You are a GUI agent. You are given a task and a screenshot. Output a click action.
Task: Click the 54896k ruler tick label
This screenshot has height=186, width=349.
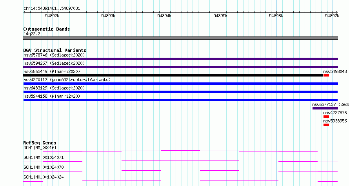click(x=276, y=16)
